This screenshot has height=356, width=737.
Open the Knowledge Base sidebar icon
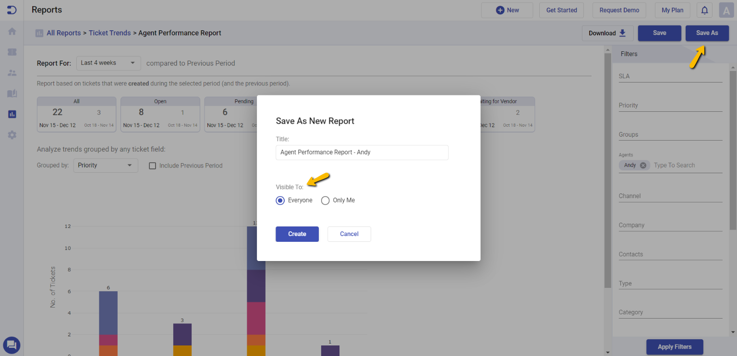[x=12, y=93]
